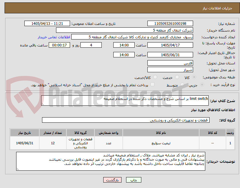Click the description textarea resize handle
Screen dimensions: 240x188
(43, 104)
